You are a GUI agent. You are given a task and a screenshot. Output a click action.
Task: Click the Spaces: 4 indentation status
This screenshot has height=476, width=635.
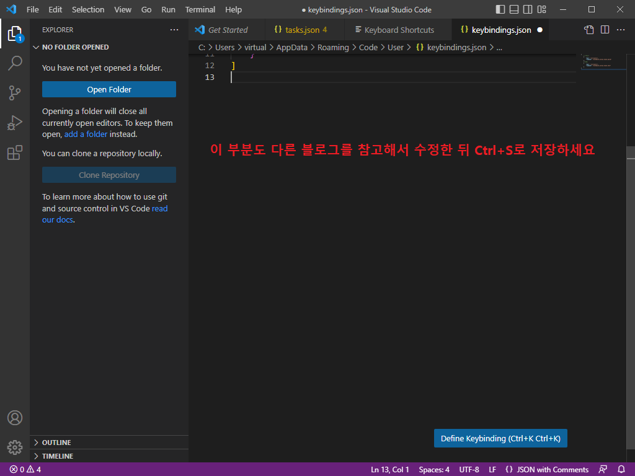tap(434, 470)
